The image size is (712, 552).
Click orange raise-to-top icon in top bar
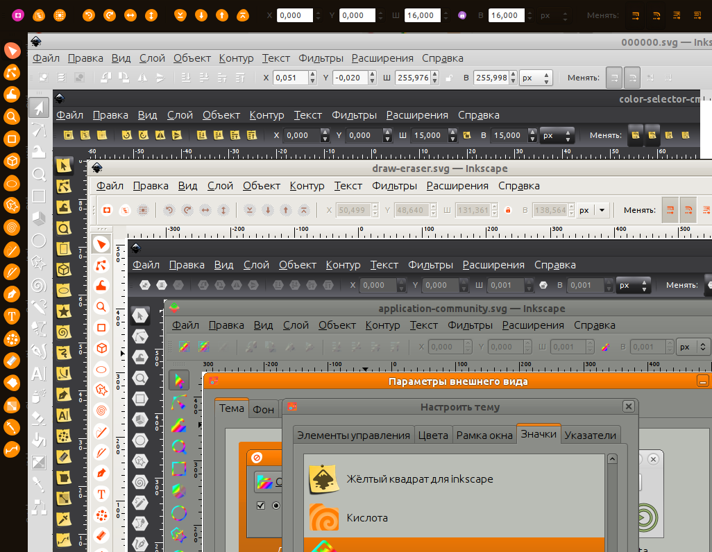pyautogui.click(x=243, y=15)
